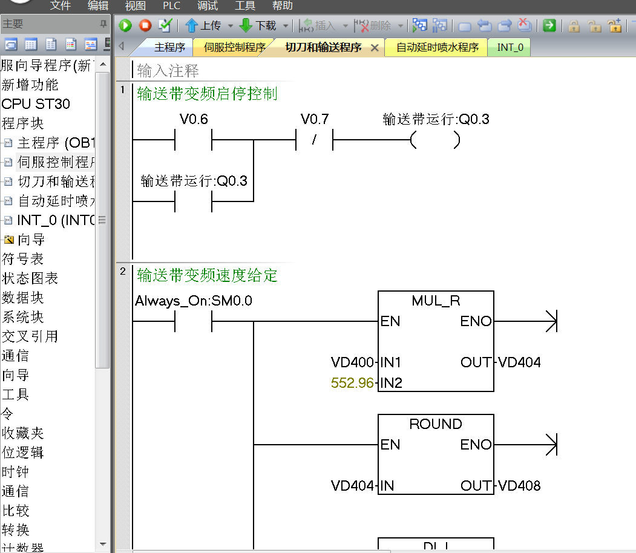Click the green arrow box toolbar icon

pos(549,25)
